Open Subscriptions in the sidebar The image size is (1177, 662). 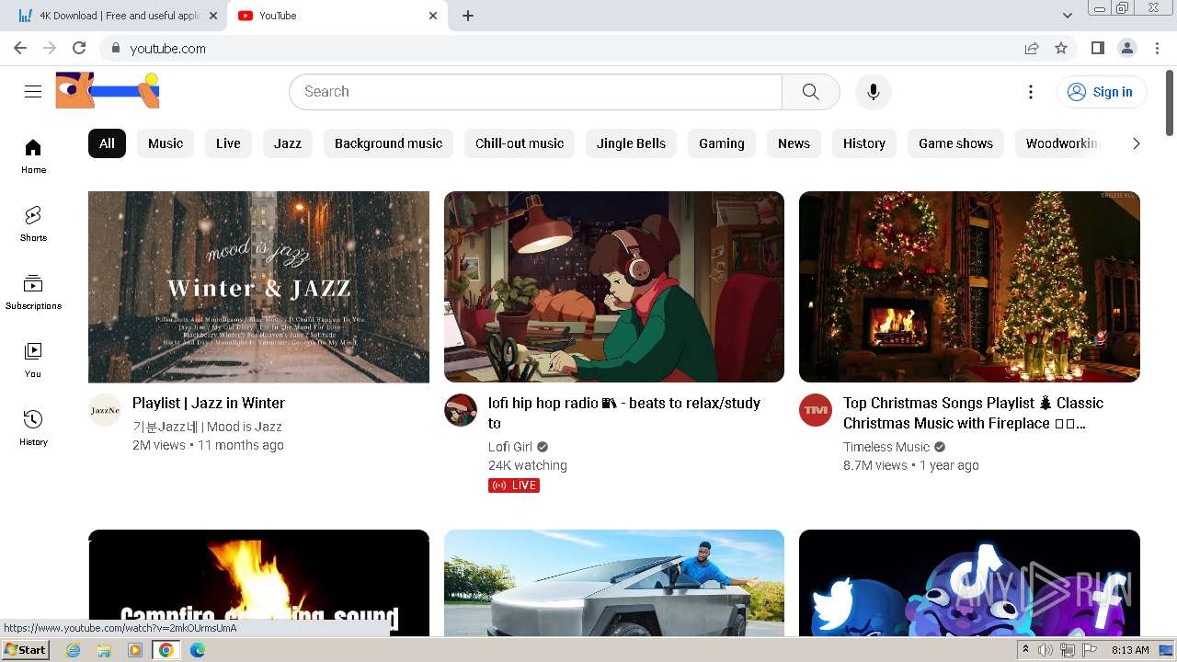click(33, 292)
